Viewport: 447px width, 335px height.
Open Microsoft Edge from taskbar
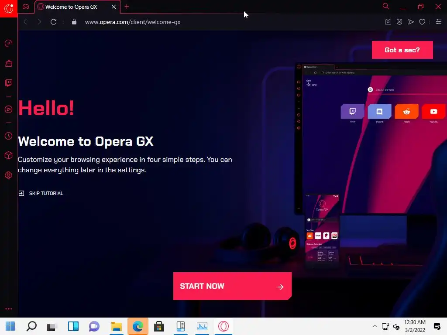tap(138, 326)
